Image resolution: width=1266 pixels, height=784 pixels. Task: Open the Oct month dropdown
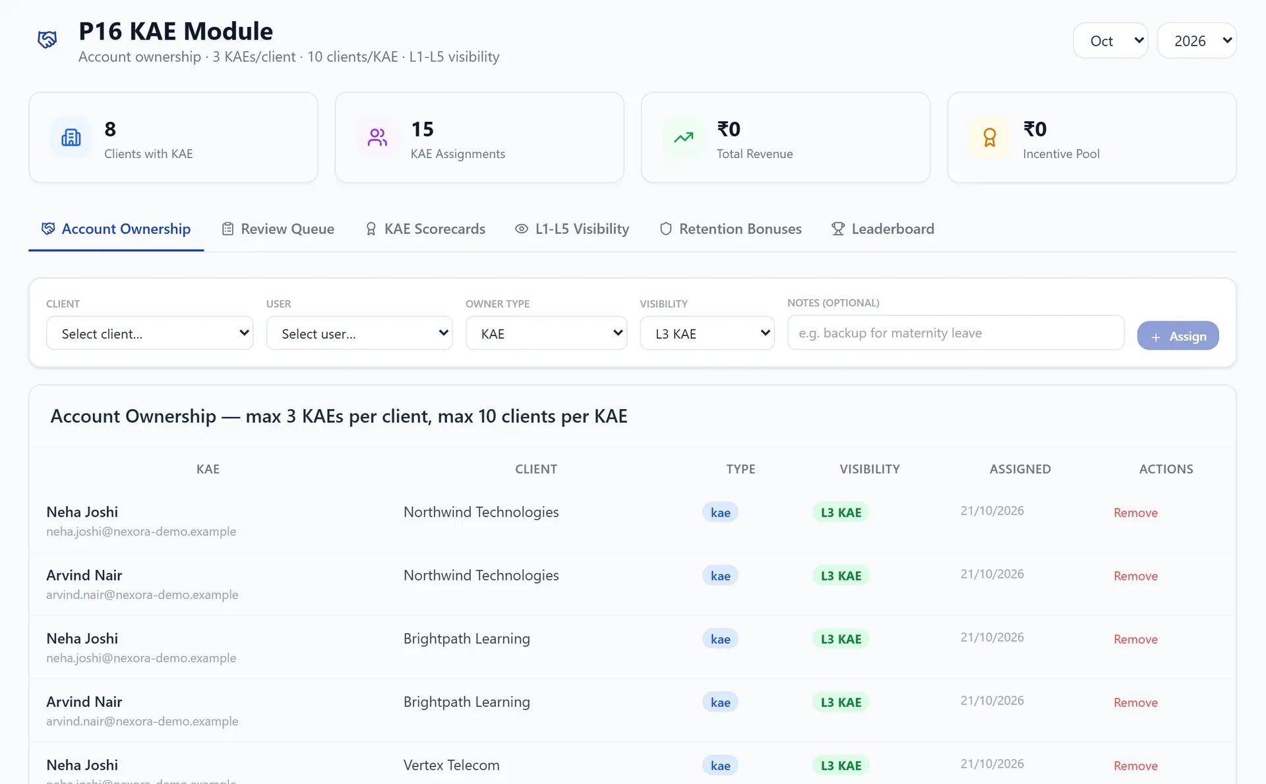coord(1110,41)
